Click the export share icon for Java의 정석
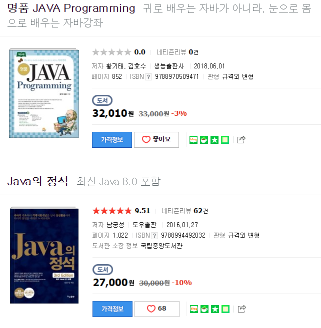 (242, 309)
